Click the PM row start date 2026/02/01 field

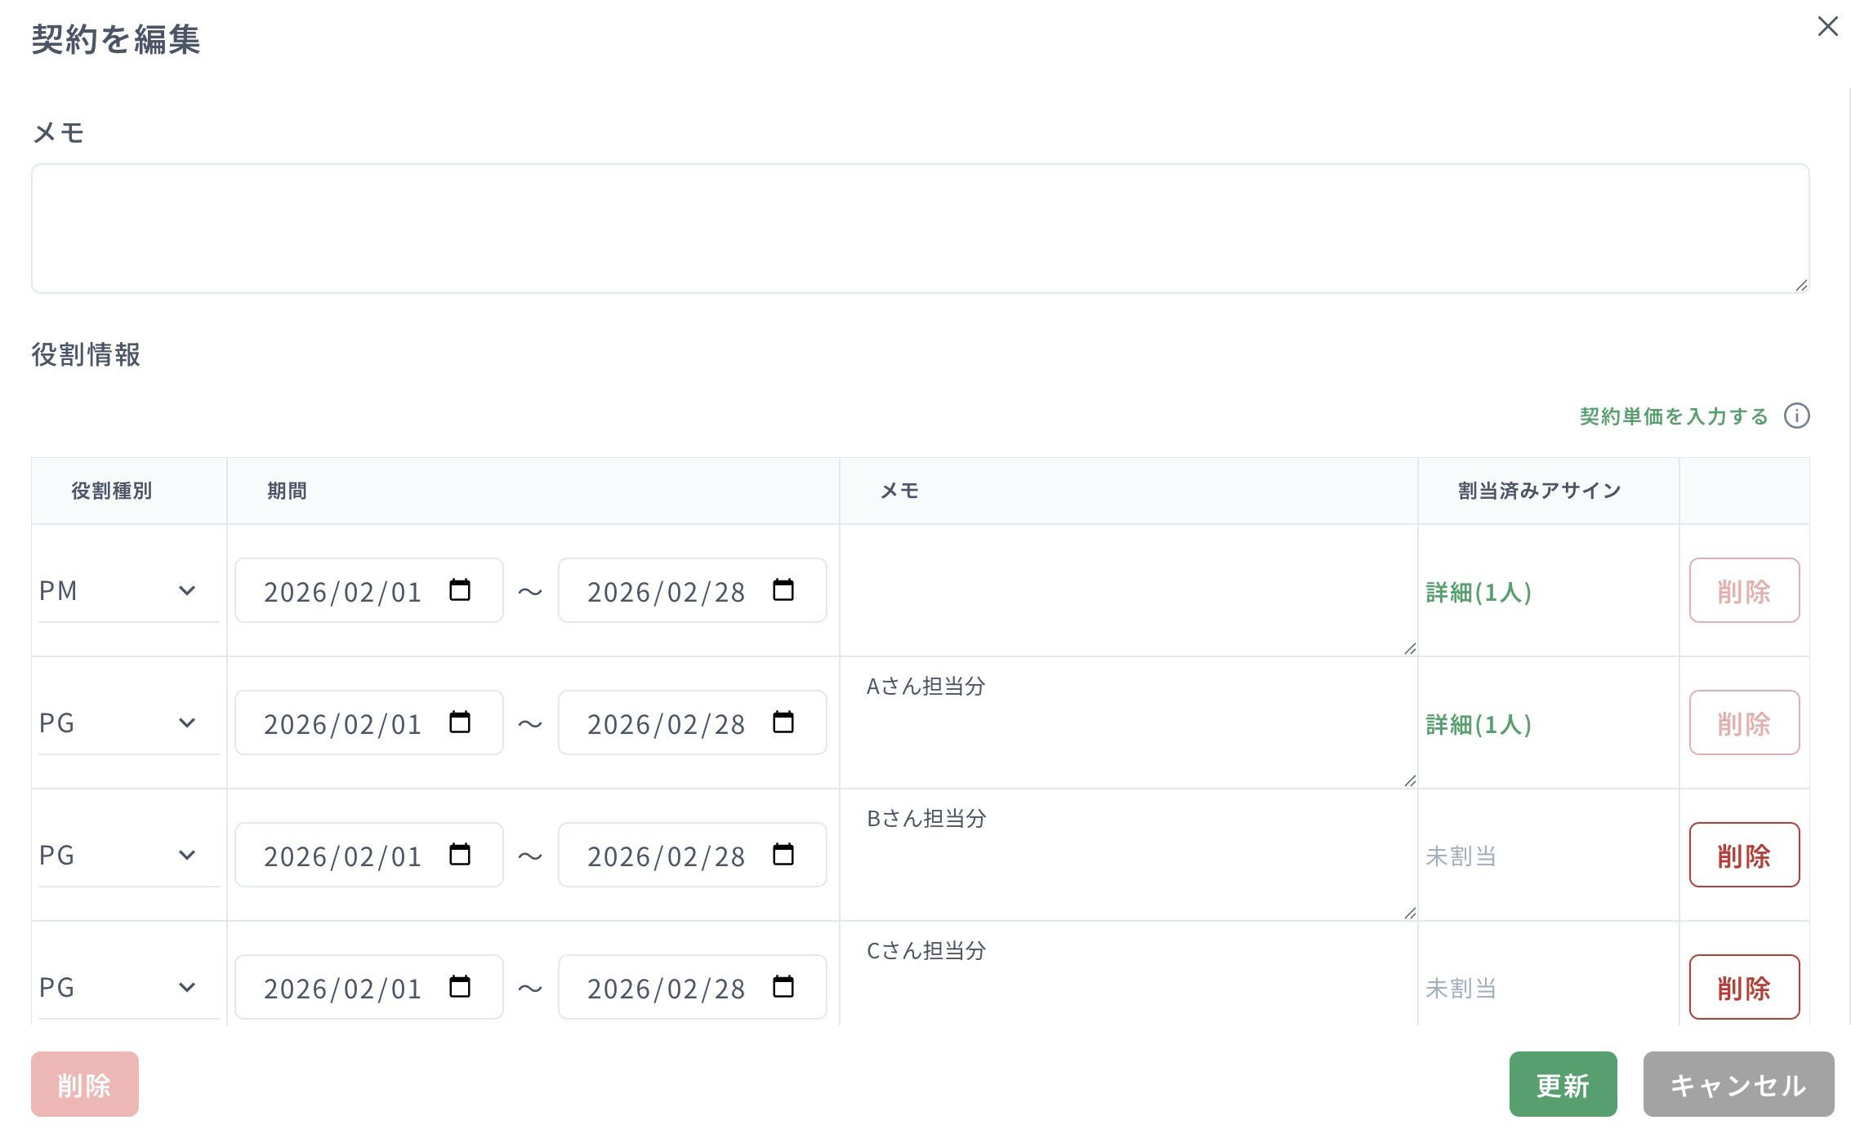tap(369, 590)
